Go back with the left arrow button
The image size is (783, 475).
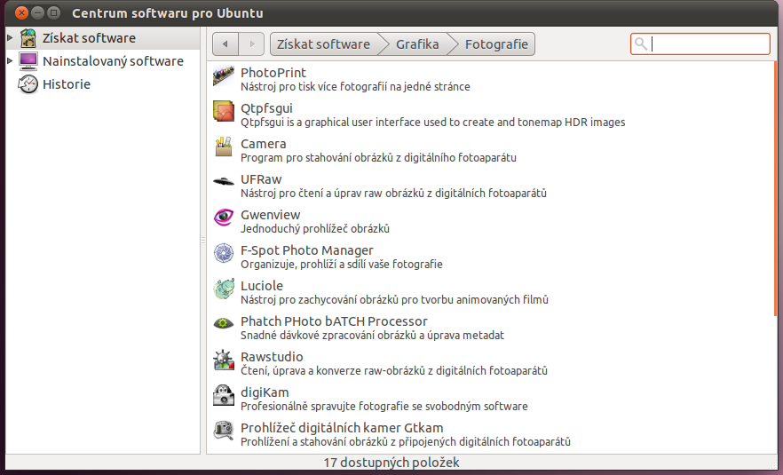tap(225, 44)
